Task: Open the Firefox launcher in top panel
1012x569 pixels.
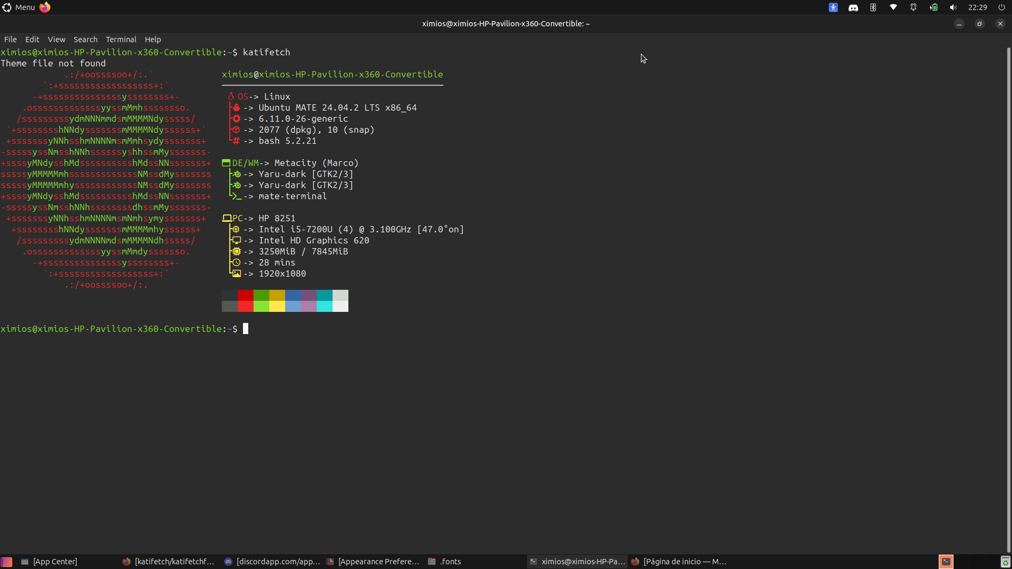Action: click(45, 7)
